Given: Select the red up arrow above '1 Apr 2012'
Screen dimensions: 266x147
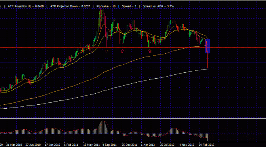Looking at the screenshot, I should coord(150,51).
